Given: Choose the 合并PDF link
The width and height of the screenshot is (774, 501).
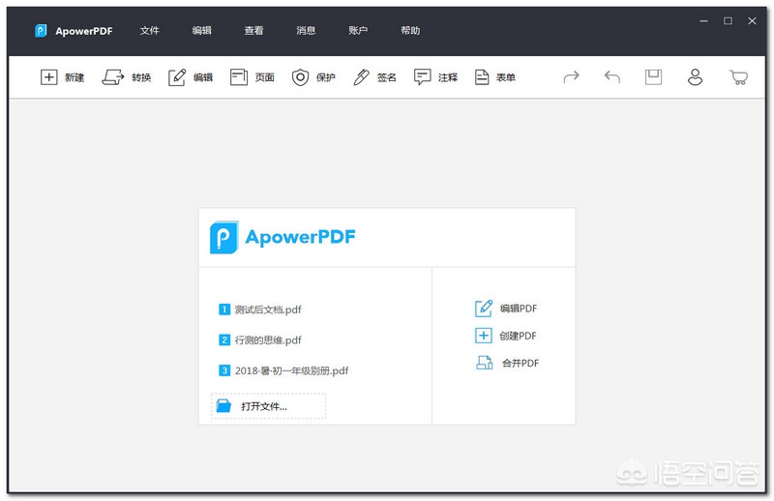Looking at the screenshot, I should [x=521, y=364].
